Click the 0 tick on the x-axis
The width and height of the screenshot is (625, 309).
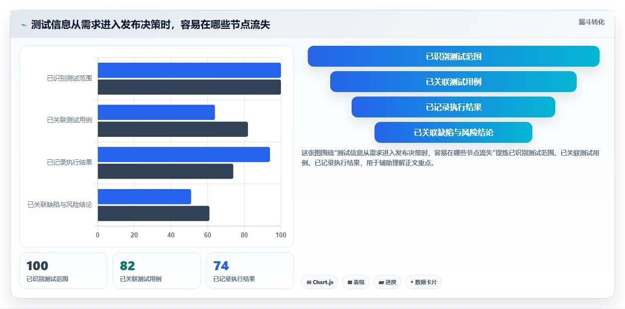pyautogui.click(x=98, y=235)
